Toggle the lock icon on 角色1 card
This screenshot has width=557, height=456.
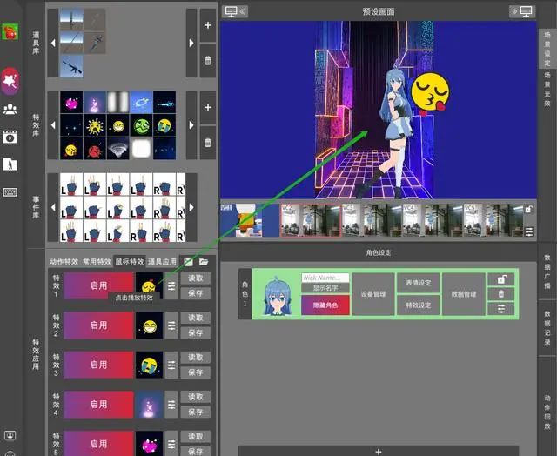click(501, 279)
